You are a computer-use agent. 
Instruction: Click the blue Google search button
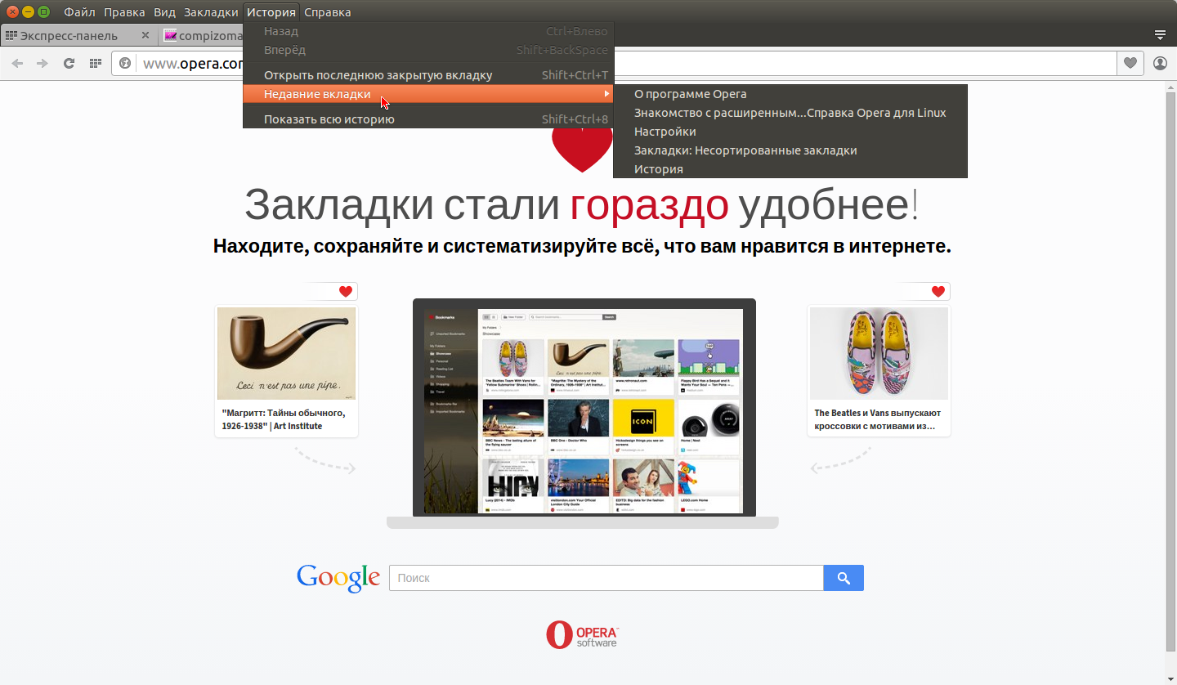tap(844, 578)
